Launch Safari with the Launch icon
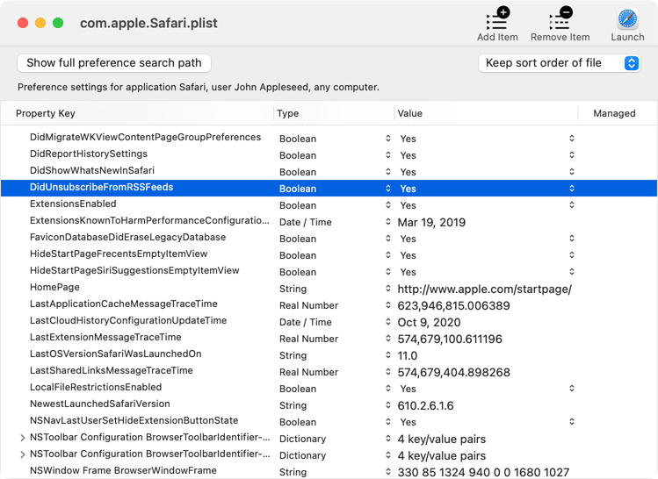This screenshot has width=658, height=479. 627,18
